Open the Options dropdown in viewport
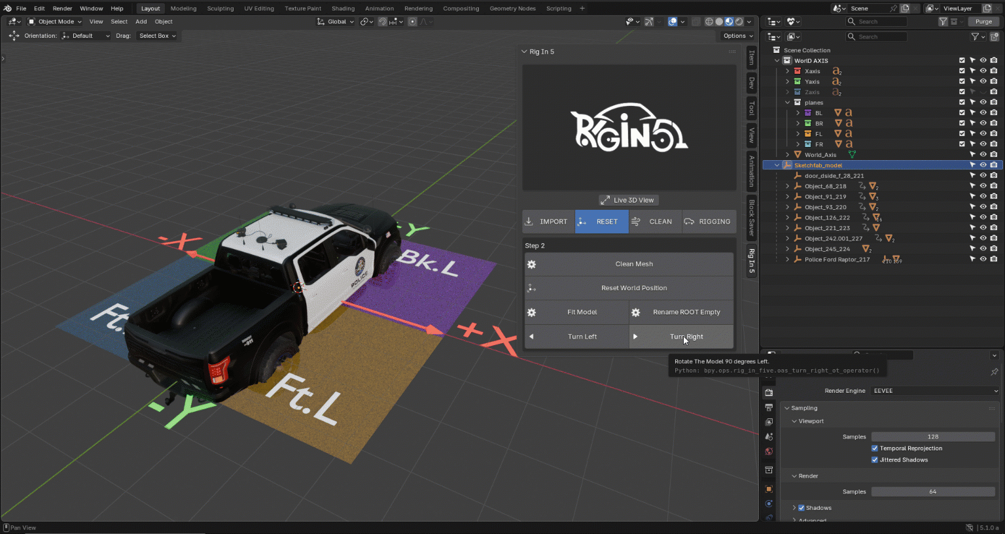1005x534 pixels. pyautogui.click(x=737, y=36)
